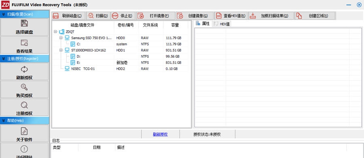Start scanning with 扫描(D) button
Screen dimensions: 364x158
click(x=98, y=16)
